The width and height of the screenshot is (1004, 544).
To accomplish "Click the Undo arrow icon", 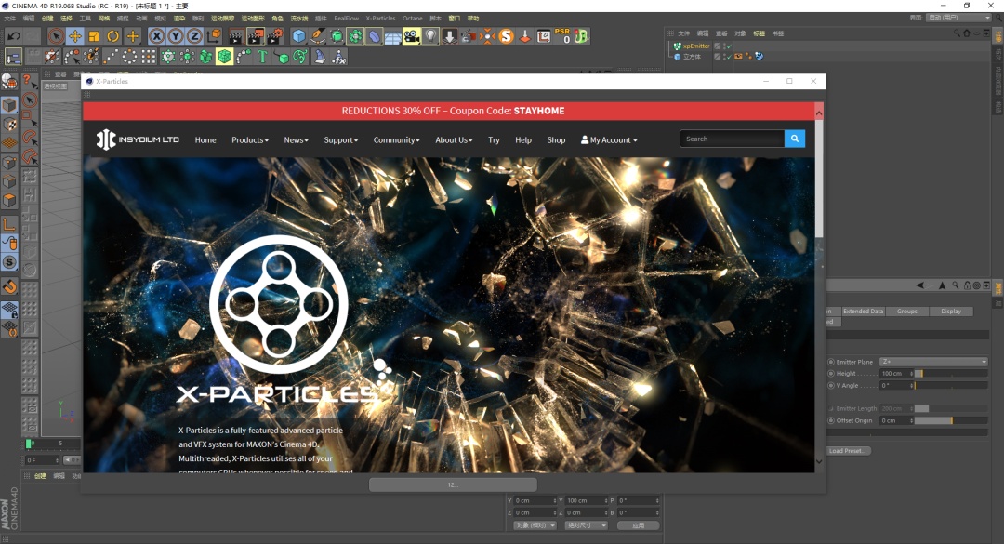I will [13, 36].
